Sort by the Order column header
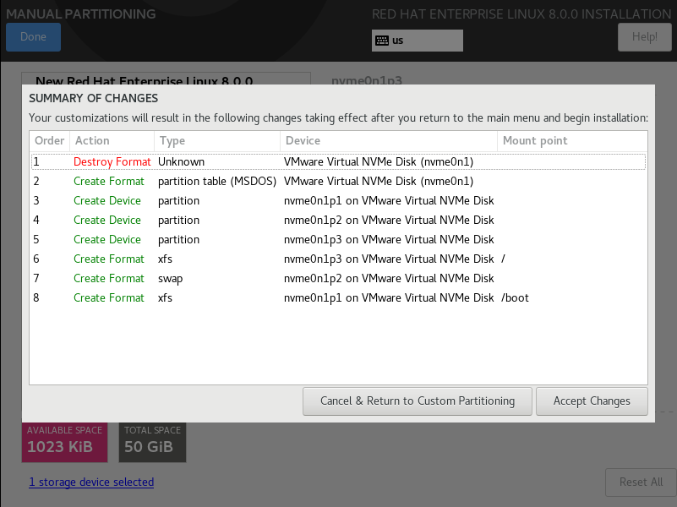 [x=49, y=140]
